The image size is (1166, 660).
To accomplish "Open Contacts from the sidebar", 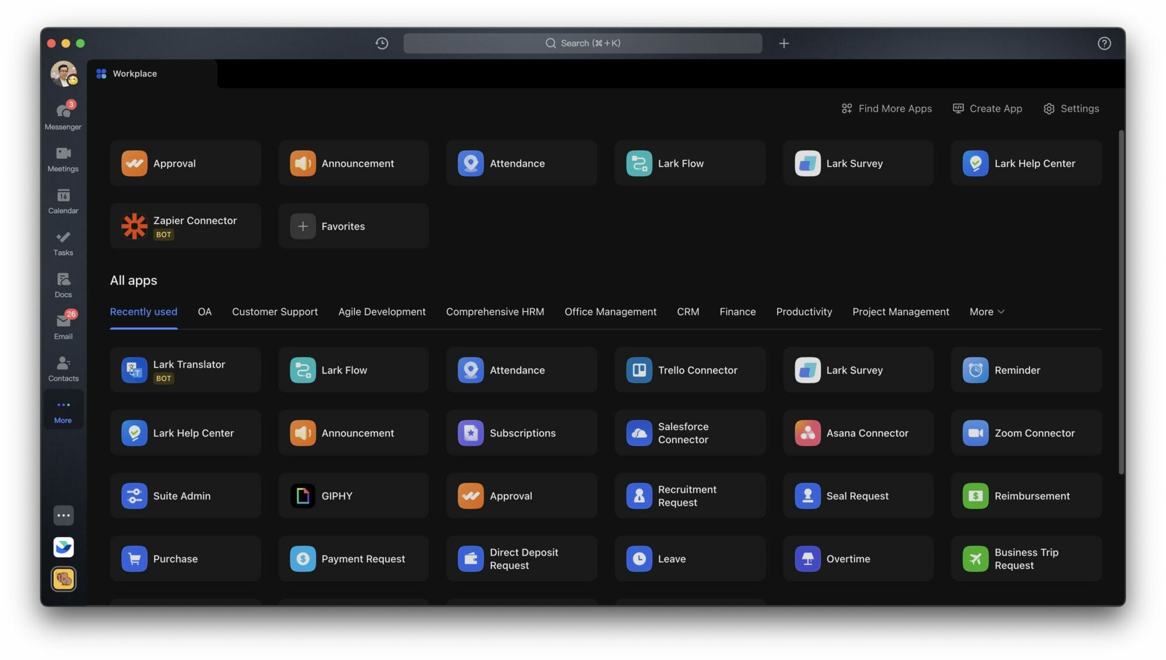I will pos(63,368).
